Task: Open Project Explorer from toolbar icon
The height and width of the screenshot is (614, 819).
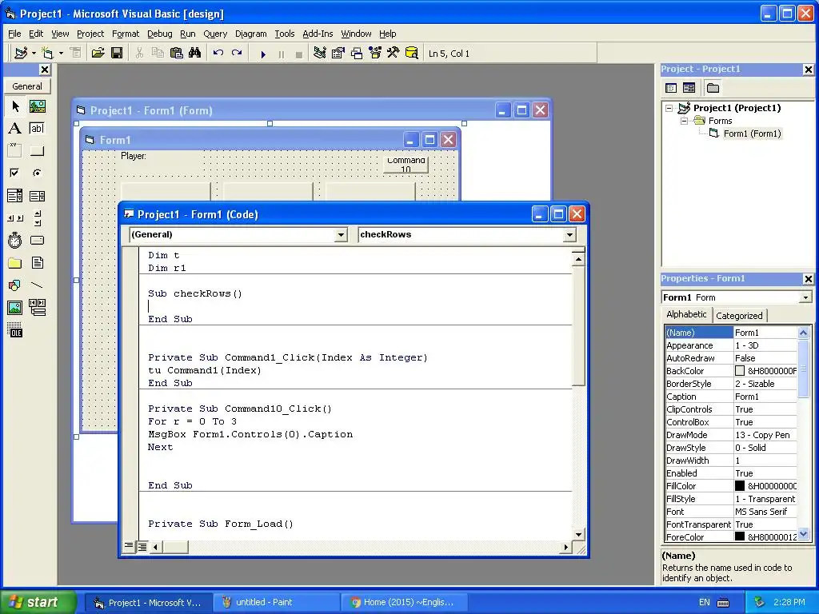Action: pyautogui.click(x=320, y=54)
